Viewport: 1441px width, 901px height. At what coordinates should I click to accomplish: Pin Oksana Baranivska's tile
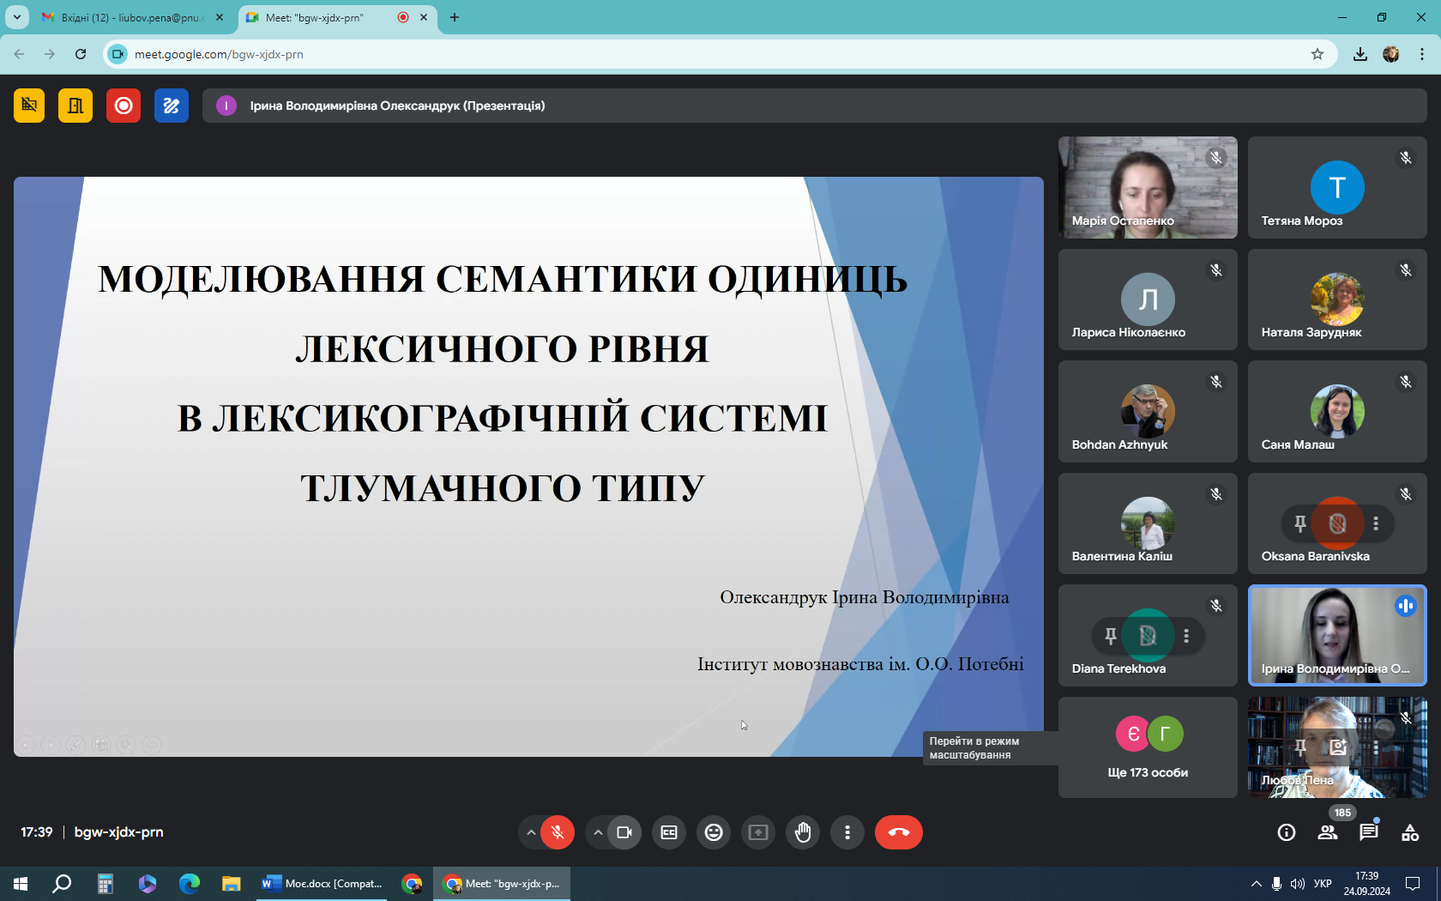pos(1300,523)
